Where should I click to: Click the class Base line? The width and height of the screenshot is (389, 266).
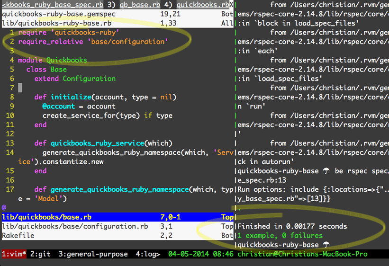click(x=46, y=69)
